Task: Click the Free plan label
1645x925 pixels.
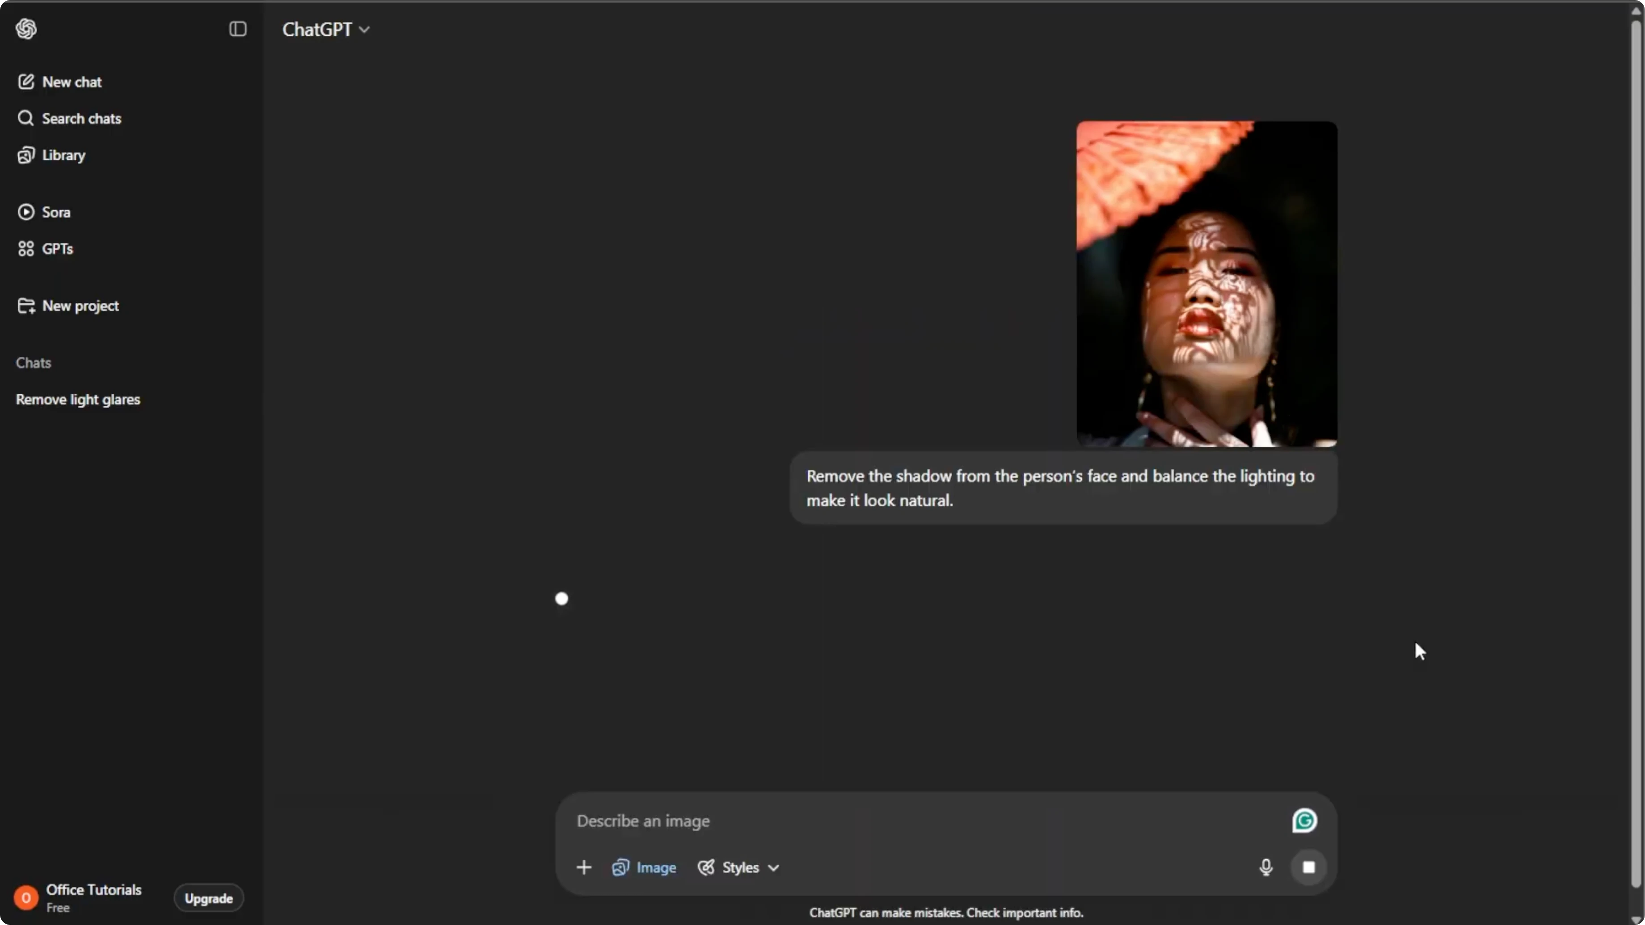Action: point(58,908)
